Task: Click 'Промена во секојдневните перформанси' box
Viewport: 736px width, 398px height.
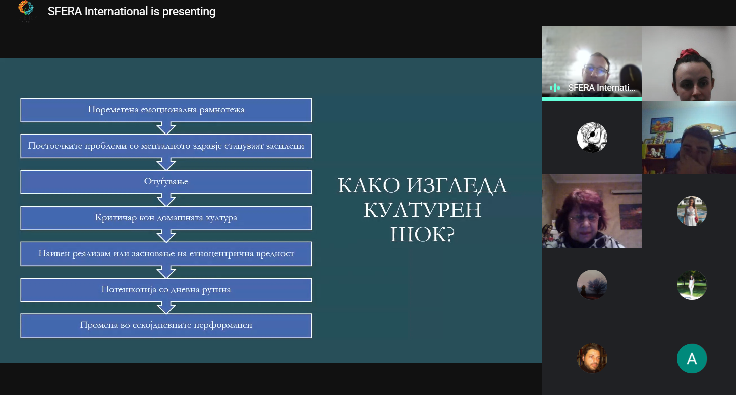Action: [166, 325]
